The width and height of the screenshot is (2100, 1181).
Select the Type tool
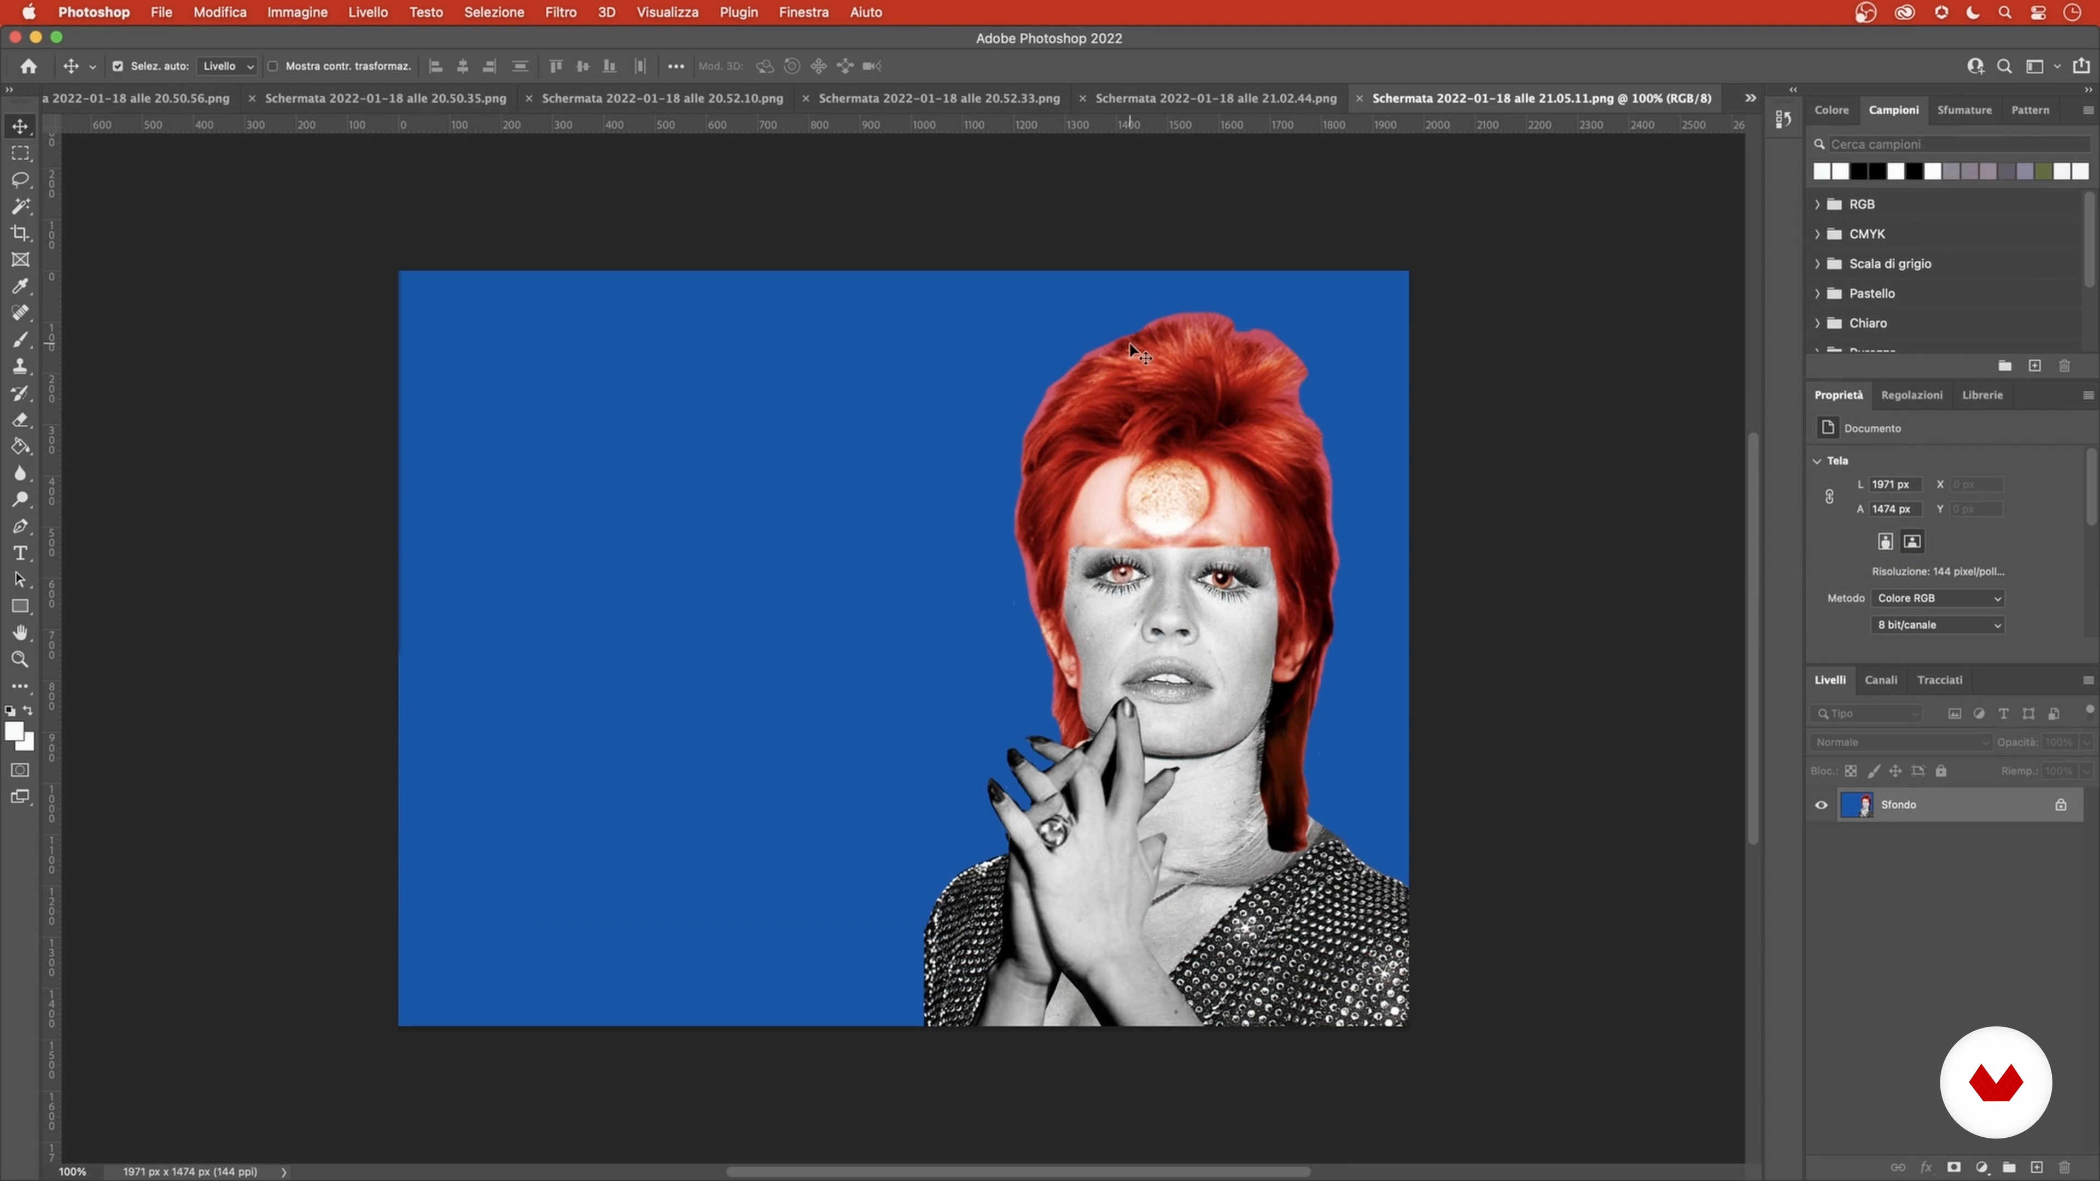pyautogui.click(x=20, y=553)
